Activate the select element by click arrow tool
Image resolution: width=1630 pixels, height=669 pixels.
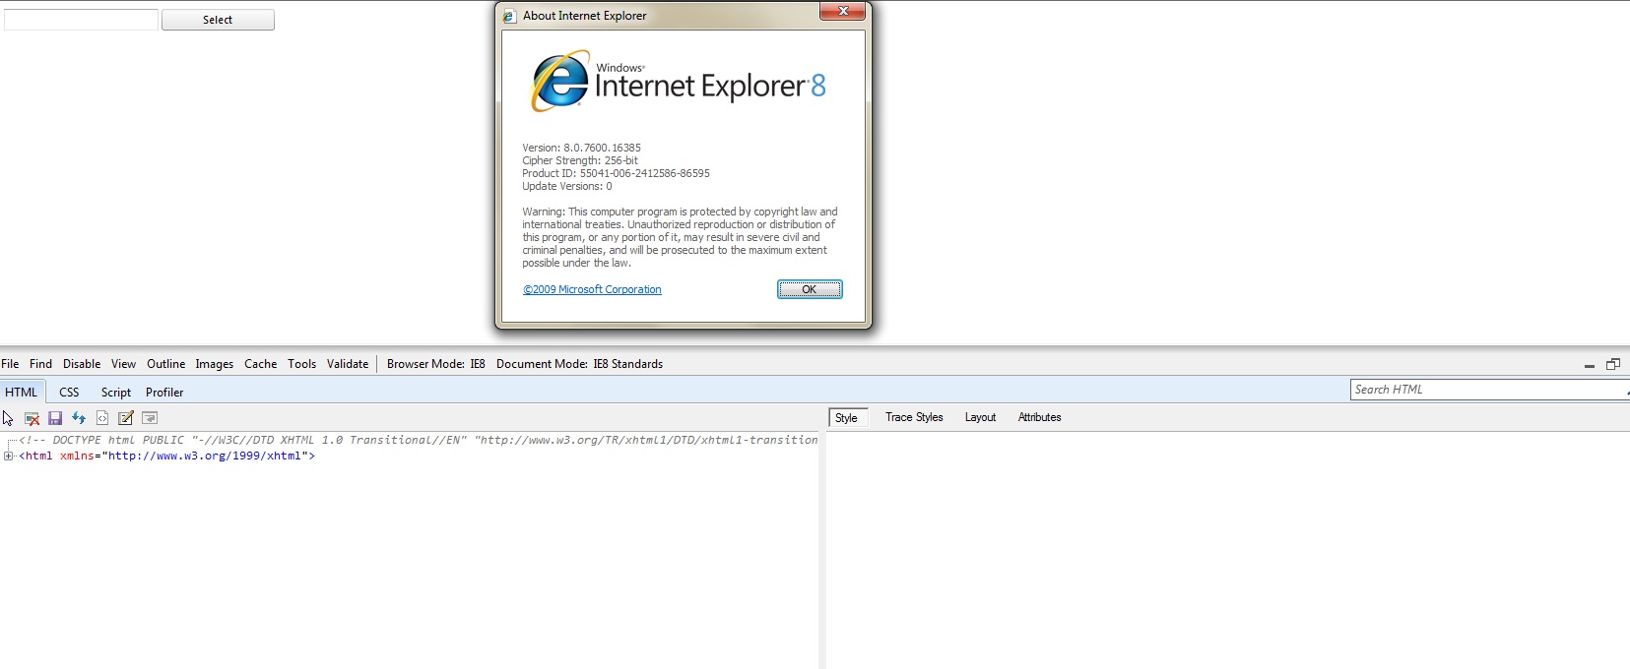pos(8,418)
